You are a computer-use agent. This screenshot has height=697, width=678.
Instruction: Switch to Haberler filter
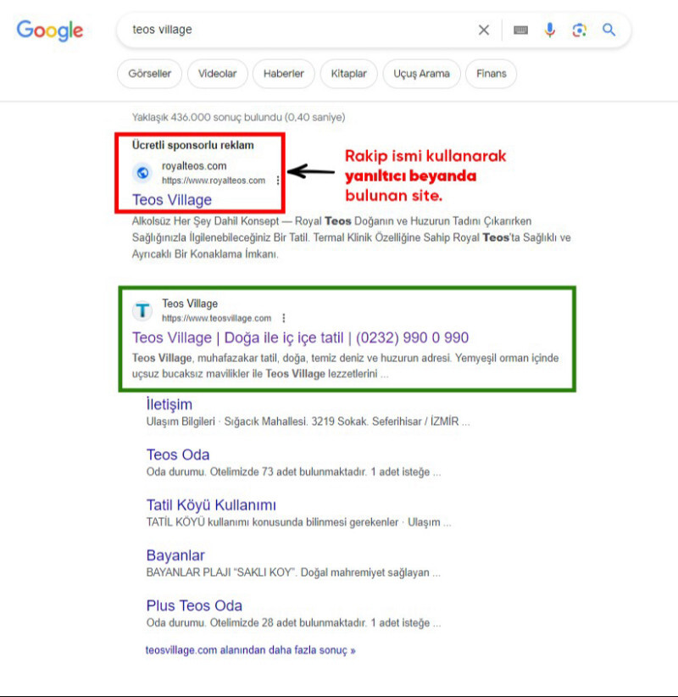tap(283, 73)
